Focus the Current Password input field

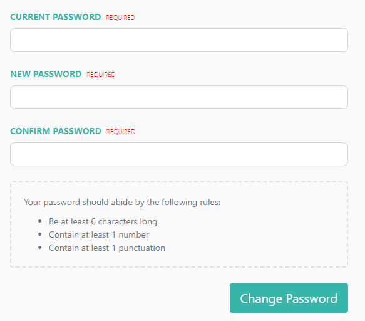coord(179,40)
